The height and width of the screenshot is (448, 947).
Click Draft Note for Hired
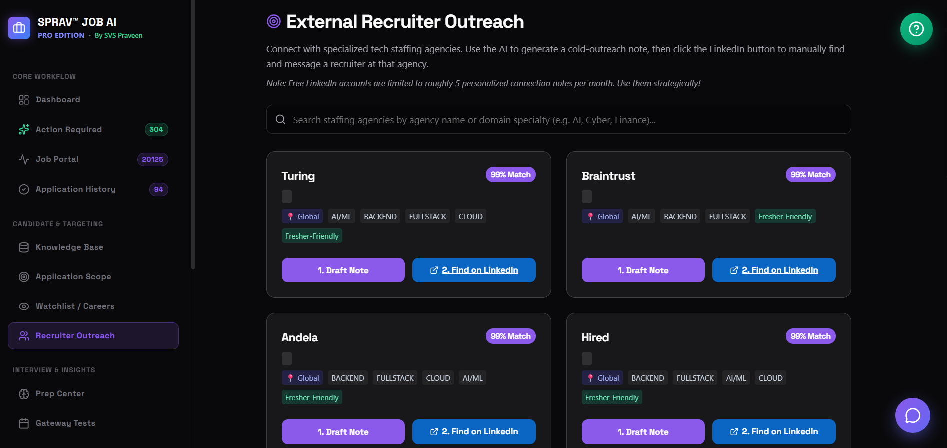tap(643, 432)
